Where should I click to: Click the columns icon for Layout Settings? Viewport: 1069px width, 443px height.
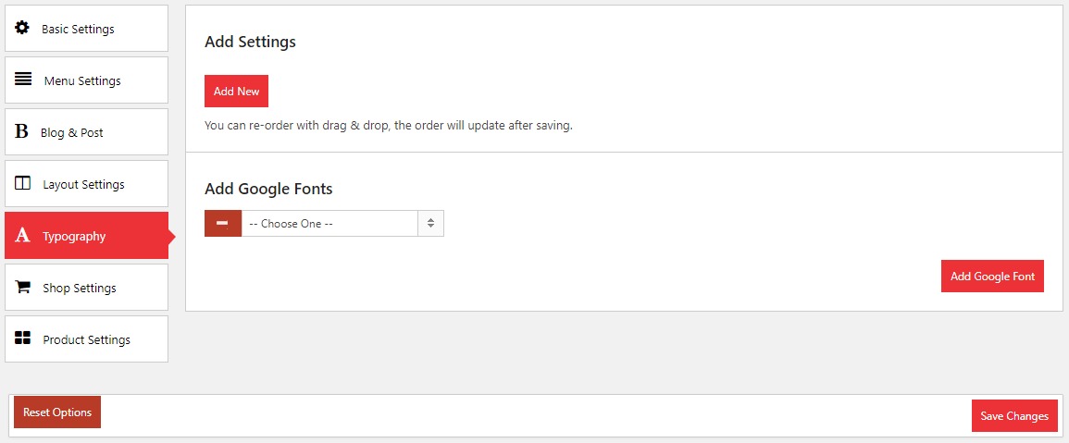23,183
